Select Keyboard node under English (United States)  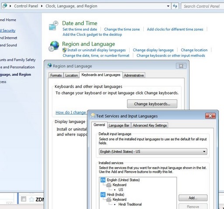click(120, 185)
